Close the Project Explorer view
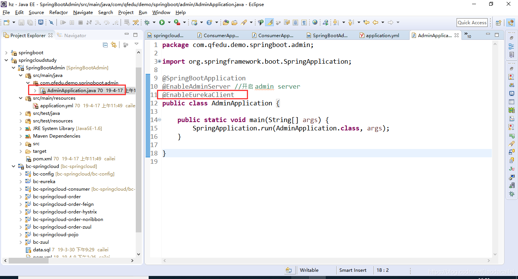 tap(50, 35)
